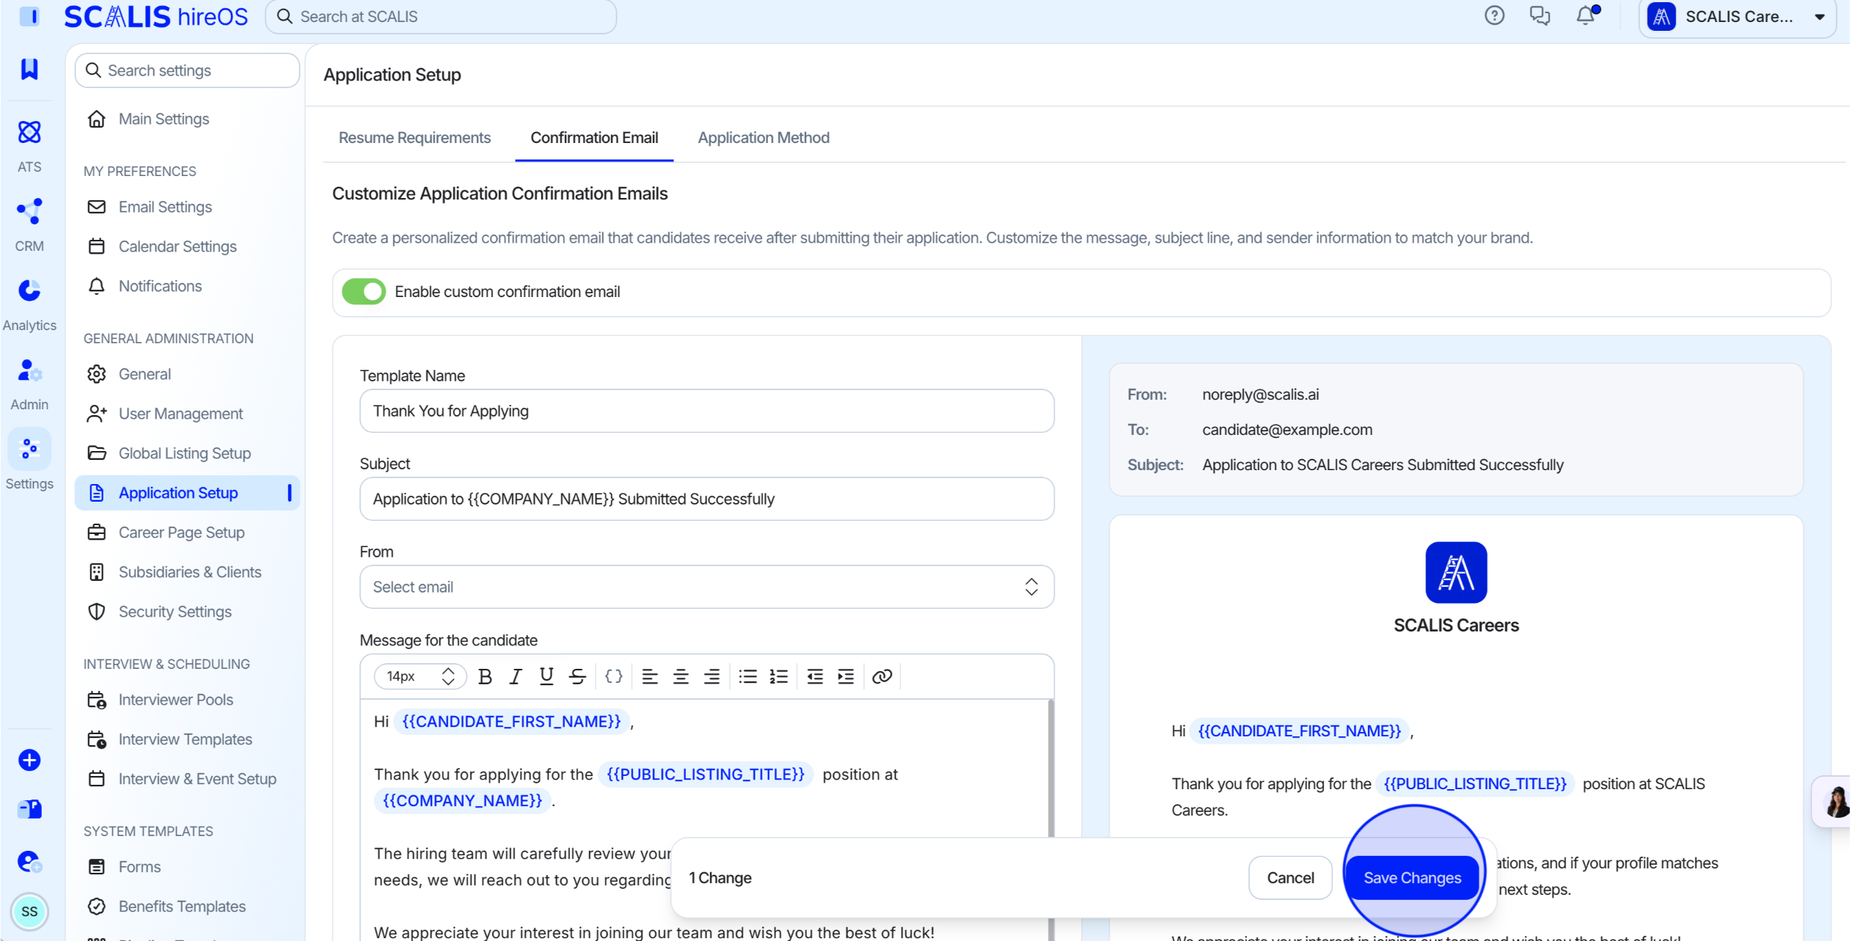The image size is (1850, 941).
Task: Open Main Settings in sidebar
Action: point(187,119)
